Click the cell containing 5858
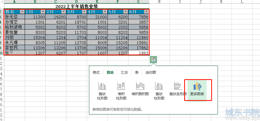The height and width of the screenshot is (121, 260). [138, 27]
